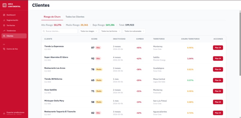The width and height of the screenshot is (241, 118).
Task: Click the TERRITORIO column header
Action: point(159,39)
